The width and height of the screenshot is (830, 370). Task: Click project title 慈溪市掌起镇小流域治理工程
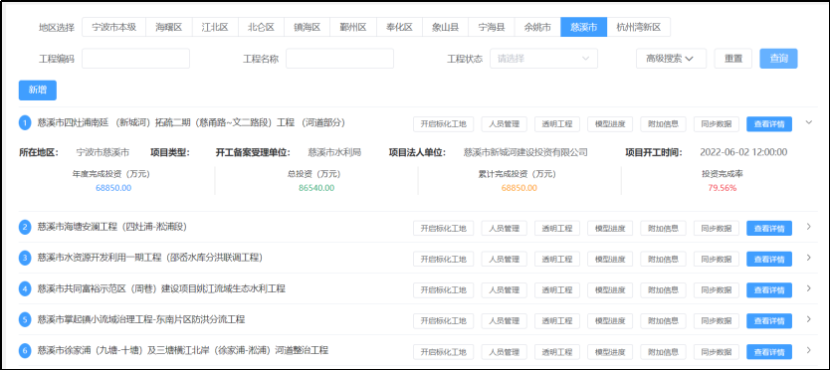pyautogui.click(x=141, y=319)
